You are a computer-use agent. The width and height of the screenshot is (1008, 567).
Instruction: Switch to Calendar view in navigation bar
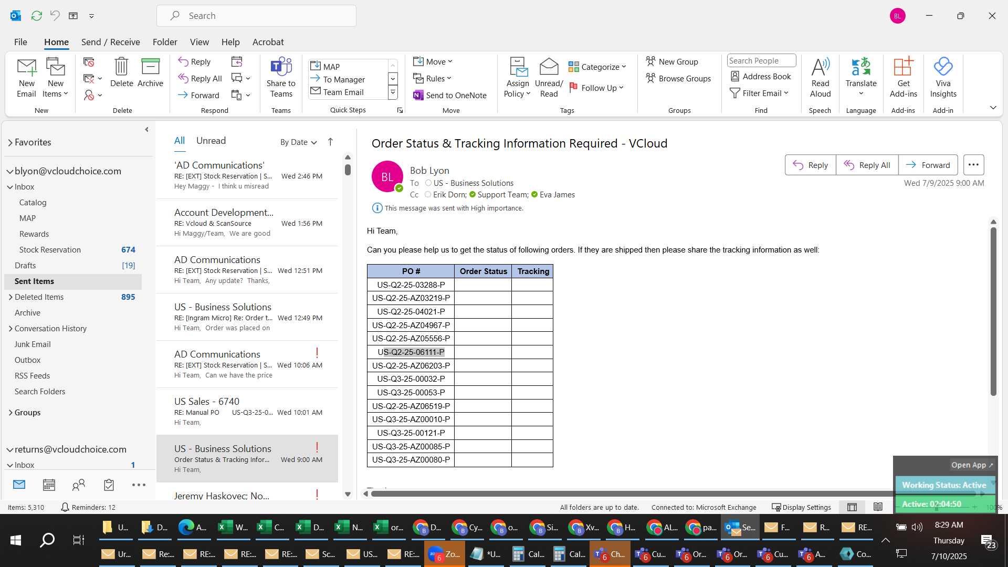[x=49, y=485]
